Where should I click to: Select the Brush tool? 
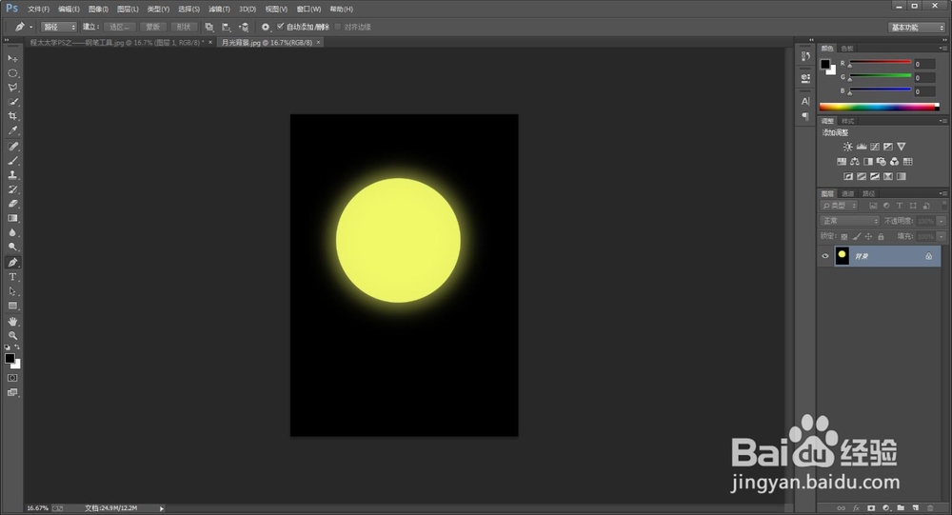click(x=12, y=161)
